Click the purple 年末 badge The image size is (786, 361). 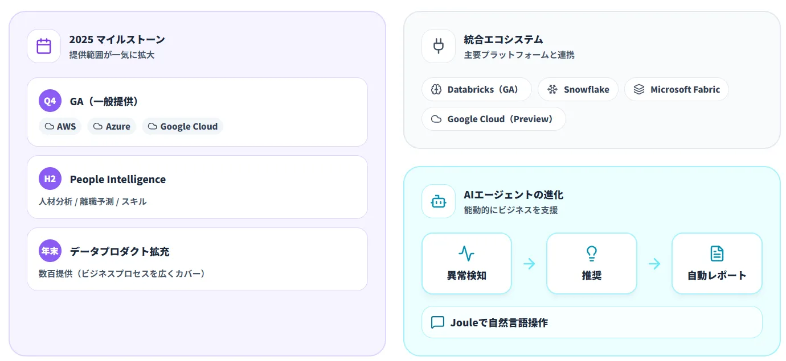point(50,251)
